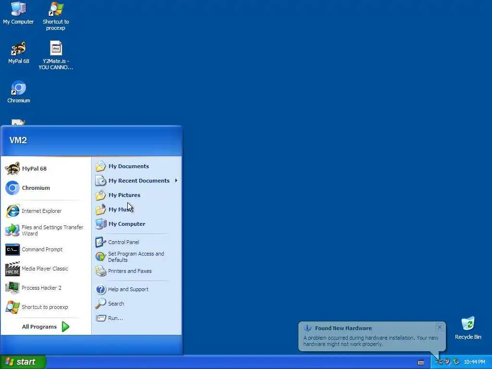Viewport: 492px width, 369px height.
Task: Click the green start button
Action: [23, 362]
